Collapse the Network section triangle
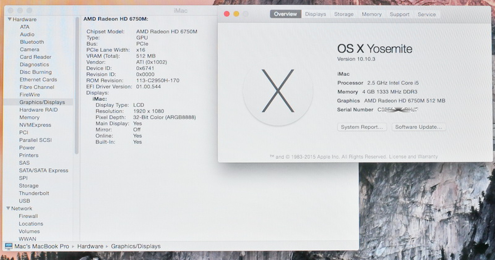 [8, 208]
